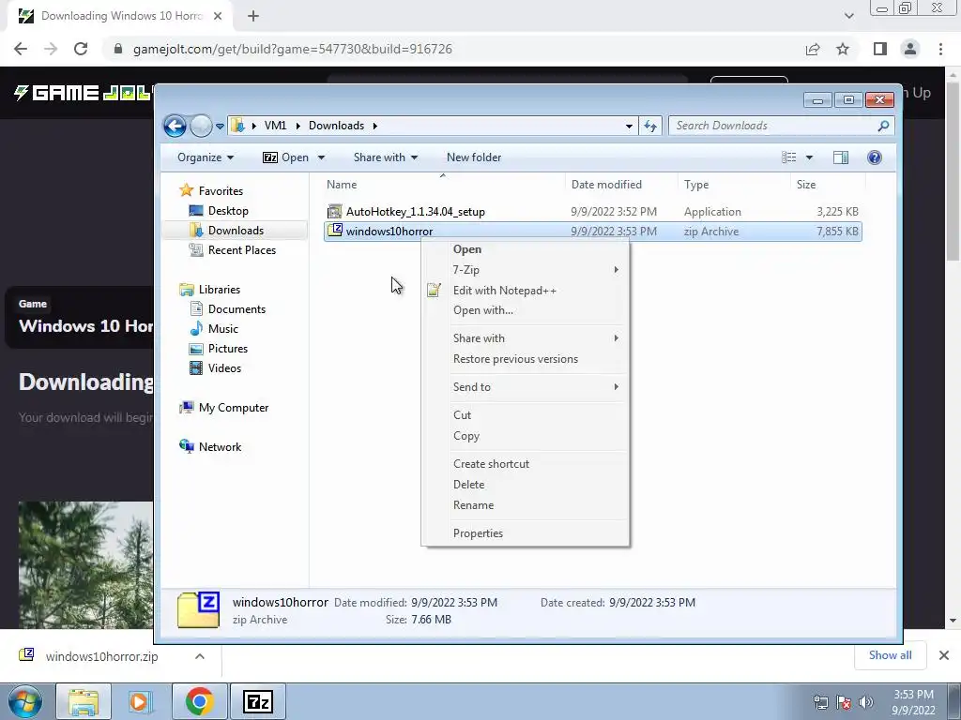
Task: Open the Windows Start button
Action: (x=25, y=701)
